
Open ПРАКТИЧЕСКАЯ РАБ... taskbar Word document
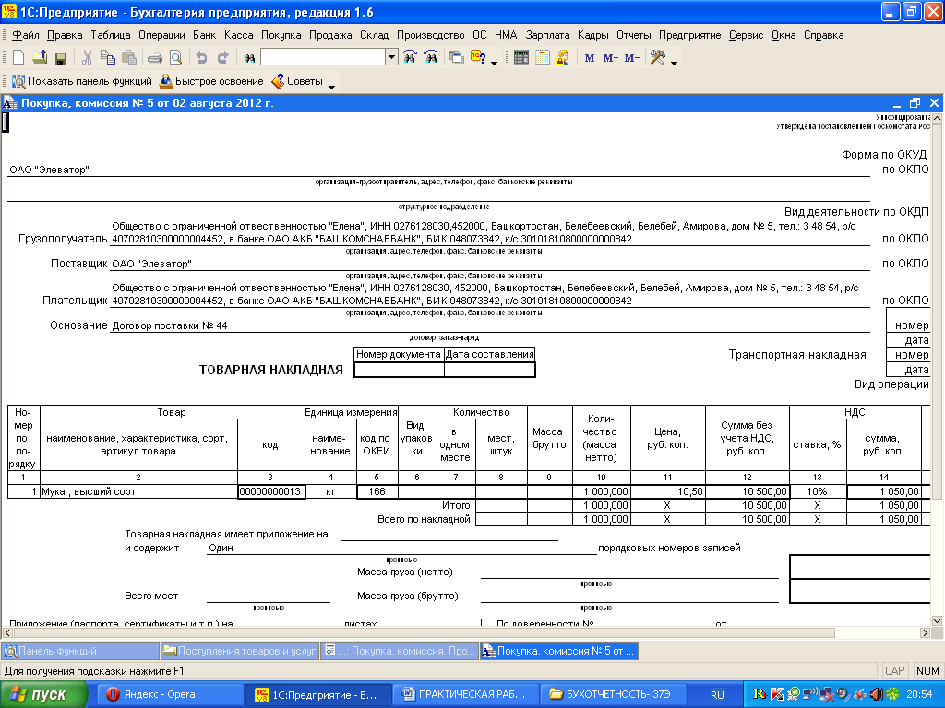click(x=467, y=695)
